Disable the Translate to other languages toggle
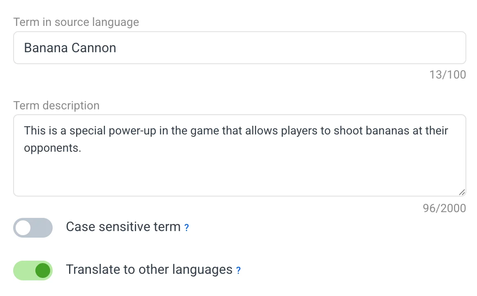477x296 pixels. [33, 271]
